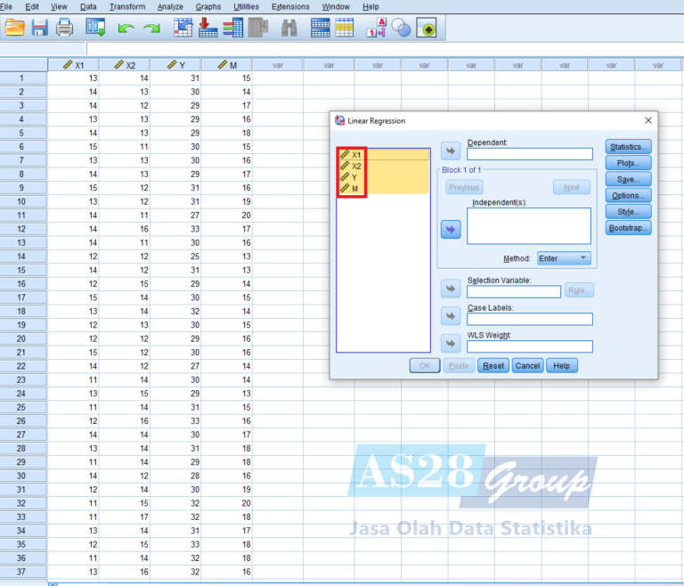Click the Find binoculars icon
This screenshot has width=684, height=586.
coord(289,28)
